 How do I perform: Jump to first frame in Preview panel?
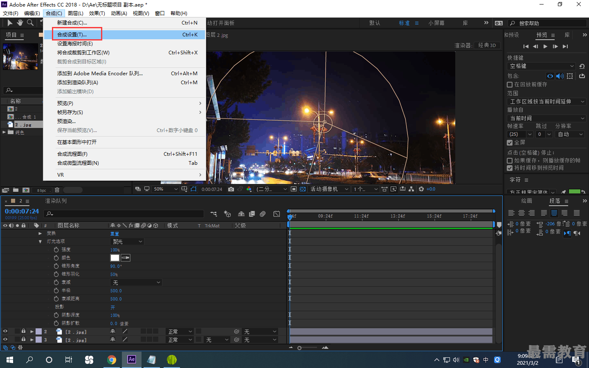point(526,46)
